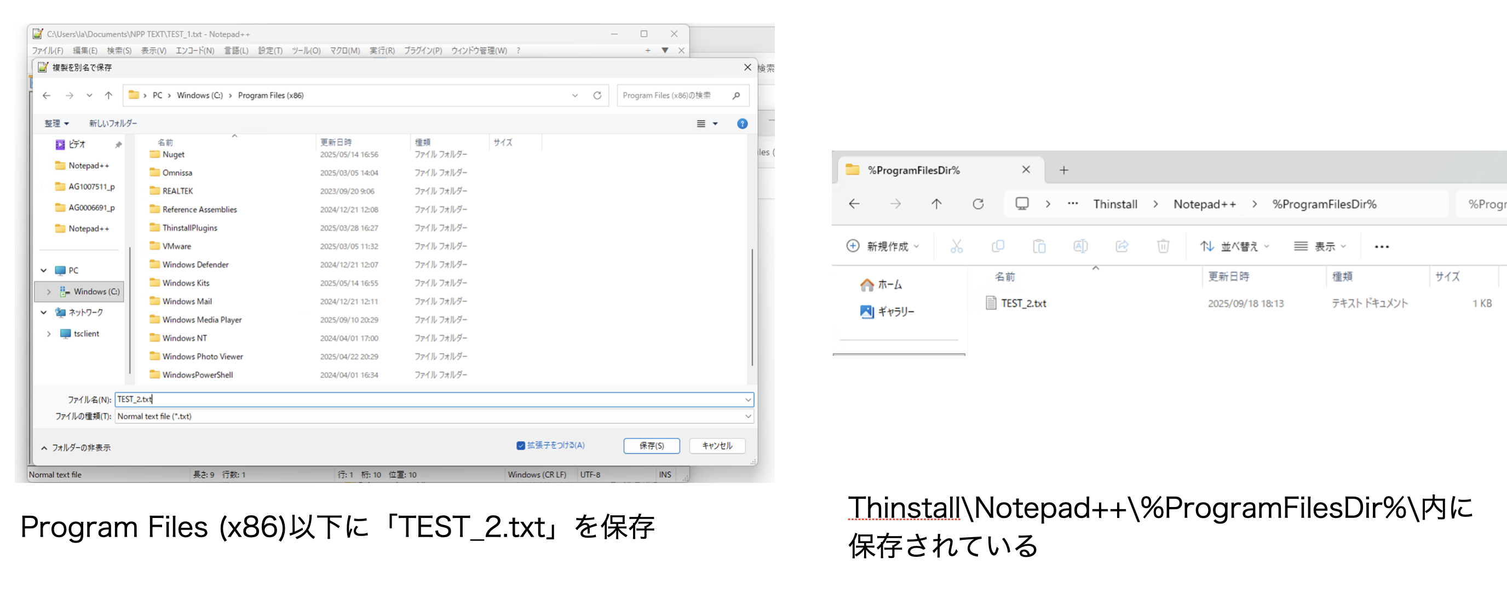This screenshot has height=599, width=1507.
Task: Click the Share icon in Explorer toolbar
Action: (x=1121, y=246)
